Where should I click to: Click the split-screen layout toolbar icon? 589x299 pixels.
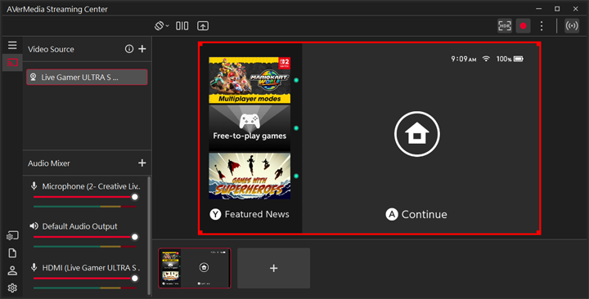[182, 26]
